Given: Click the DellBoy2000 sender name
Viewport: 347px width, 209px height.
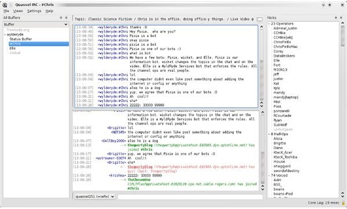Looking at the screenshot, I should pos(114,141).
